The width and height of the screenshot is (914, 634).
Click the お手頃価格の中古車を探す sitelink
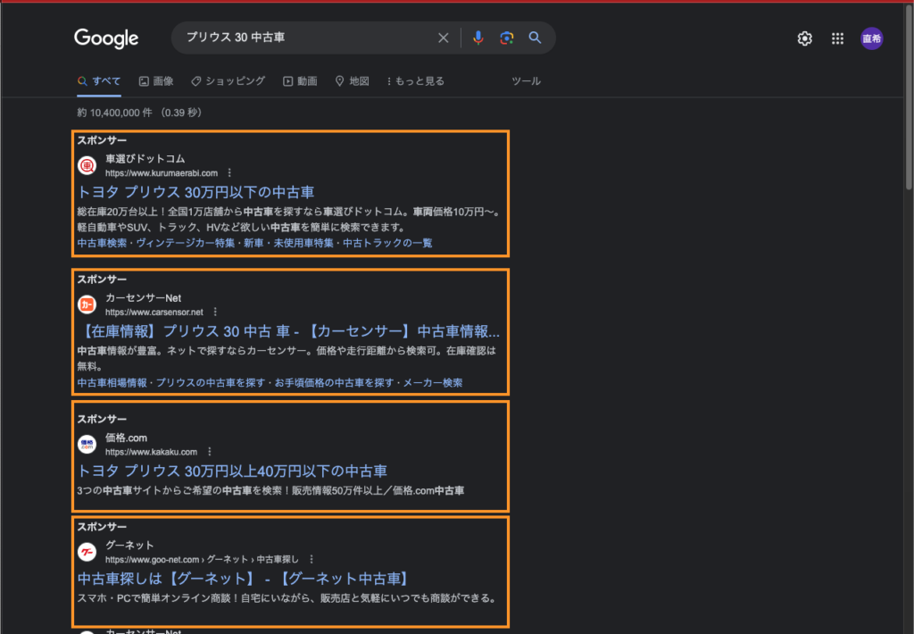tap(335, 383)
